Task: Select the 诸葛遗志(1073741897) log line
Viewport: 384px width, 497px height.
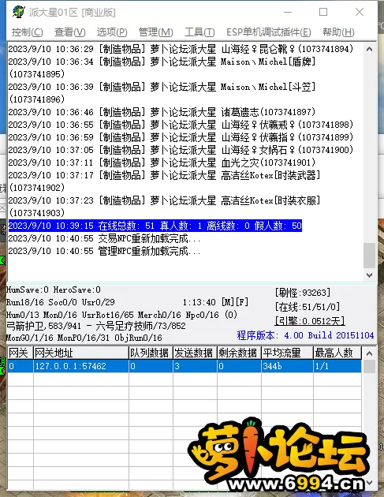Action: coord(162,112)
